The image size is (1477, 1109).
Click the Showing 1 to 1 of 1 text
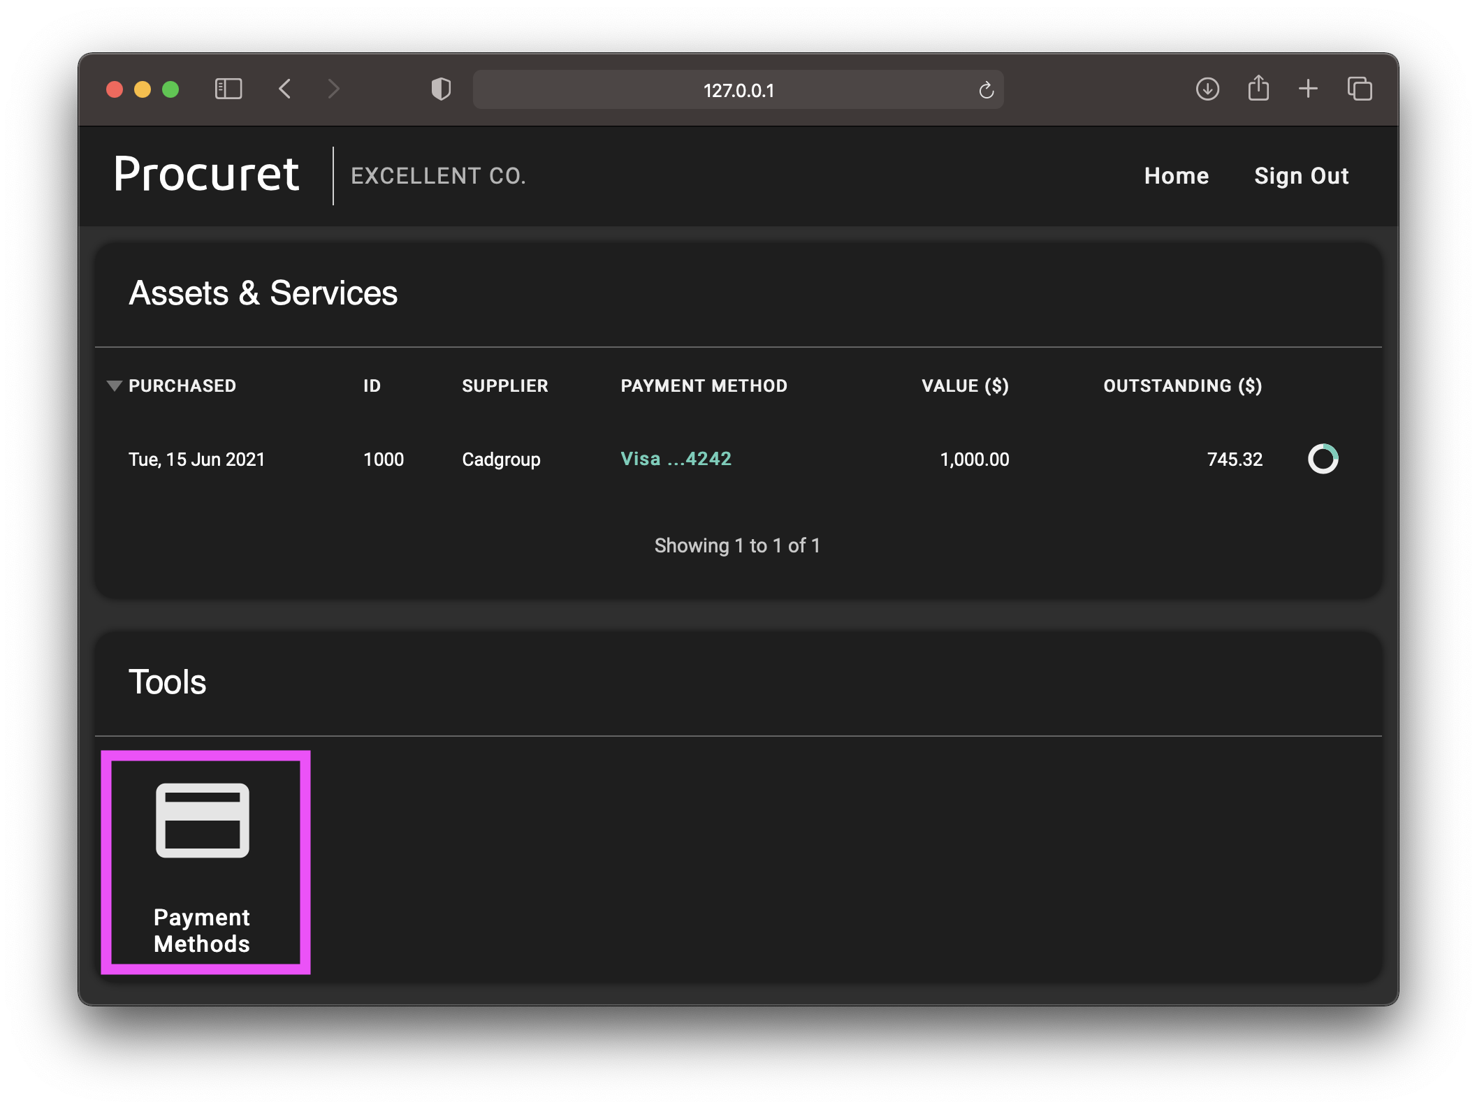[x=737, y=545]
